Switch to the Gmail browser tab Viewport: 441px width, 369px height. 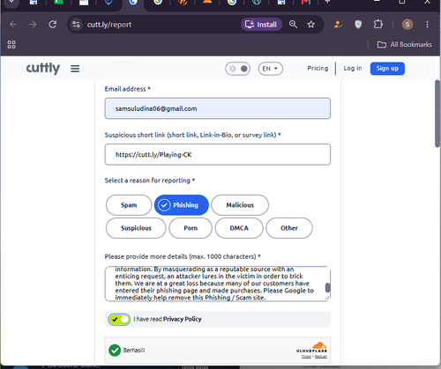coord(306,3)
